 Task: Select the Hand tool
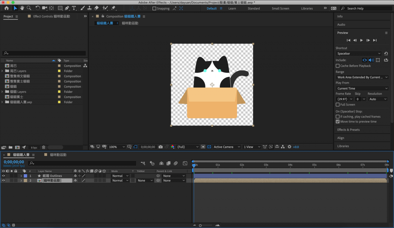click(22, 8)
